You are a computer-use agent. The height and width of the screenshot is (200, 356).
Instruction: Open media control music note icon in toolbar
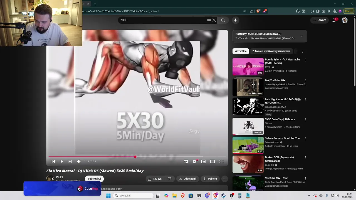[x=312, y=11]
